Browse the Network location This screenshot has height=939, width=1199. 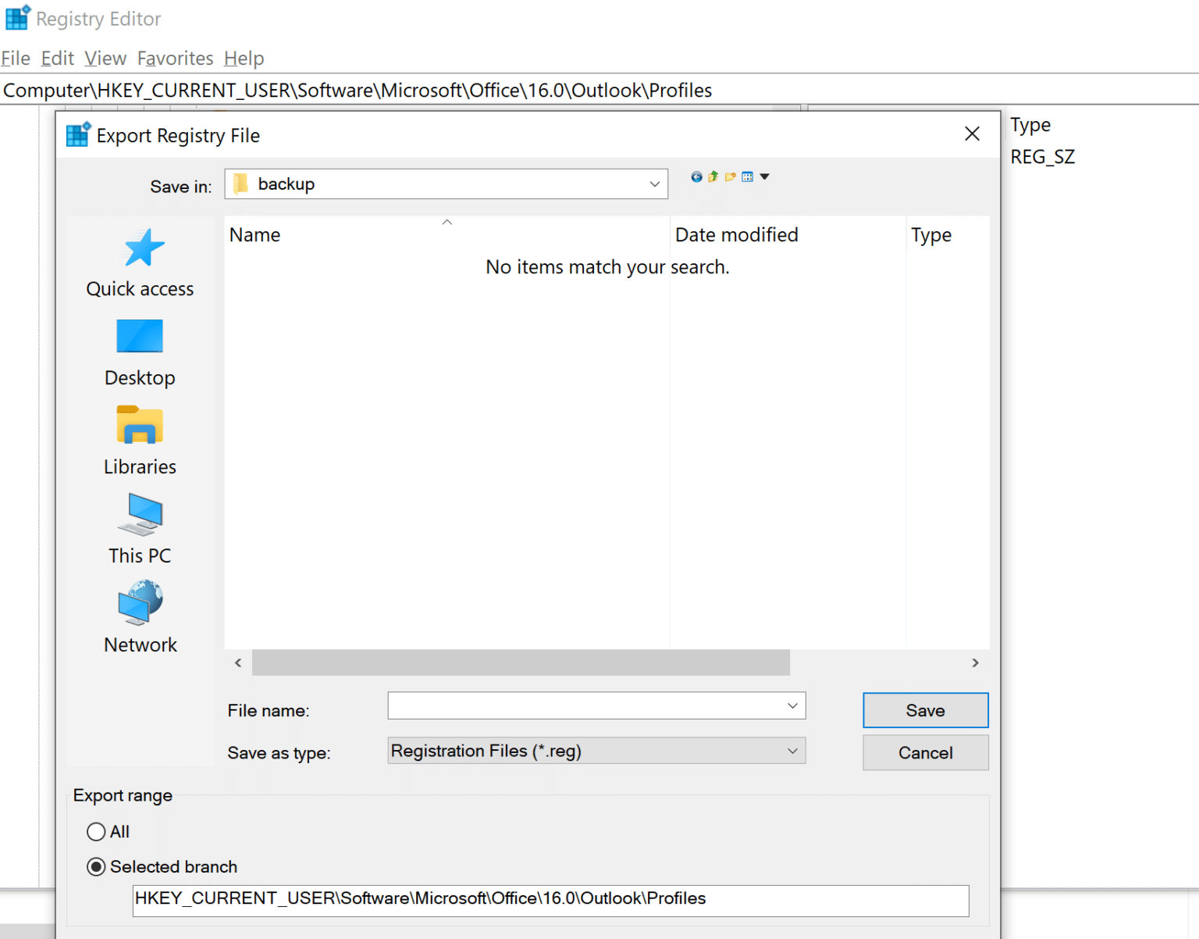(x=141, y=618)
